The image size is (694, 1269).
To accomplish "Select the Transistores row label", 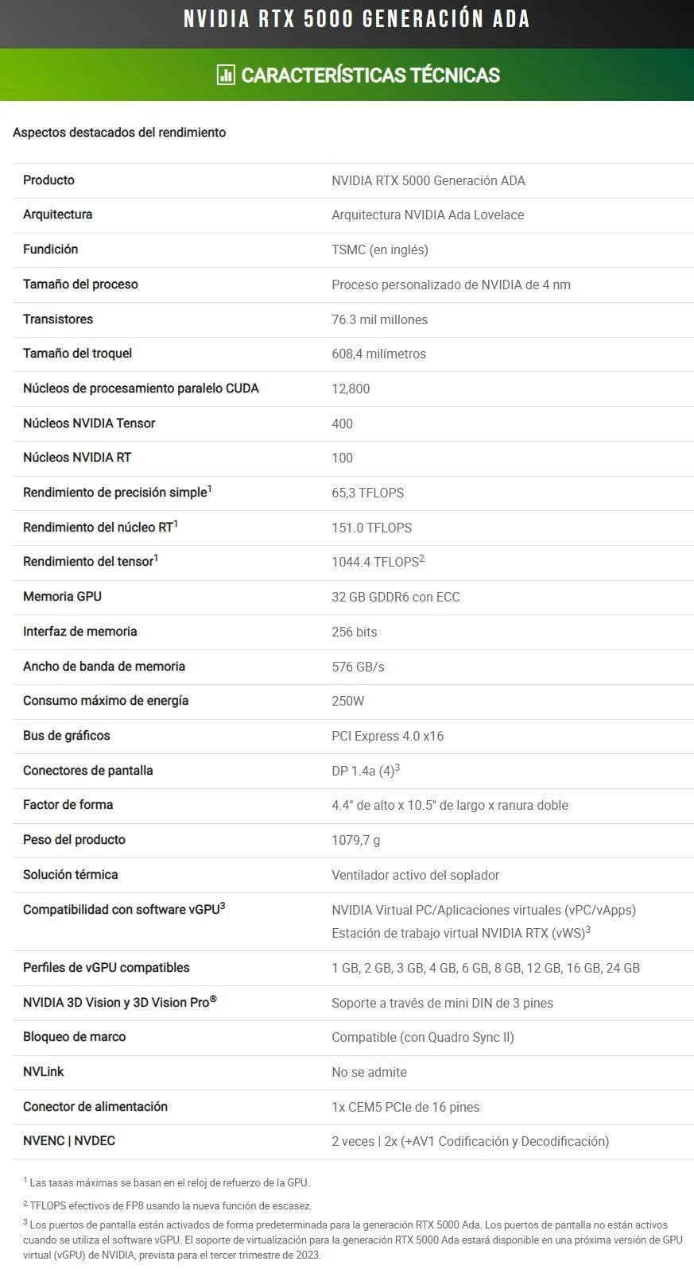I will [58, 319].
